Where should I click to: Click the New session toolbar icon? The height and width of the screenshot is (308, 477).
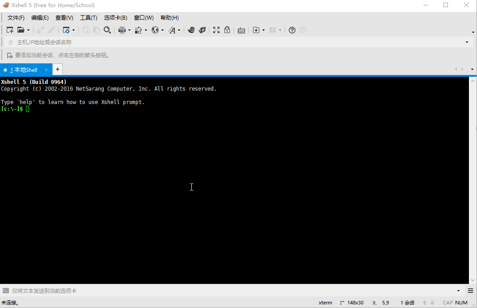pos(10,30)
